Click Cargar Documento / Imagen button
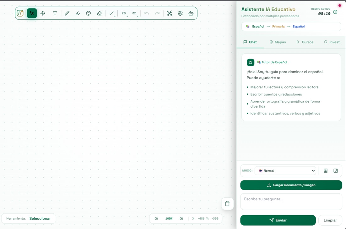The image size is (346, 229). 291,185
